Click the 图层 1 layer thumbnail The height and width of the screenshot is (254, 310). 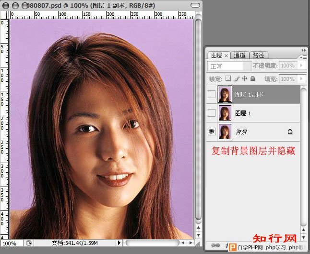point(225,113)
